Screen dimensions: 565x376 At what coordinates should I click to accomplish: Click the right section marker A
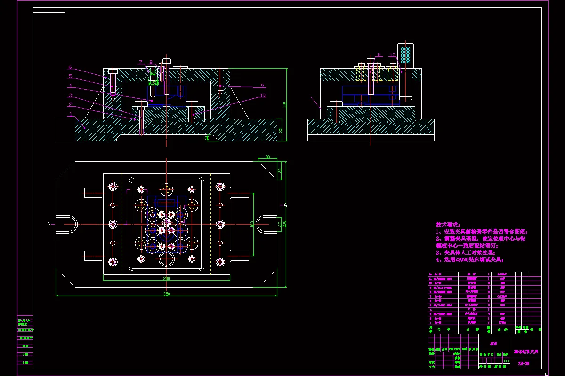pyautogui.click(x=285, y=205)
